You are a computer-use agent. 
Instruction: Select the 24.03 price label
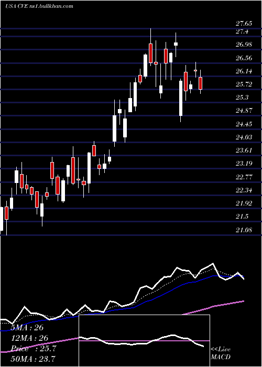[x=244, y=137]
